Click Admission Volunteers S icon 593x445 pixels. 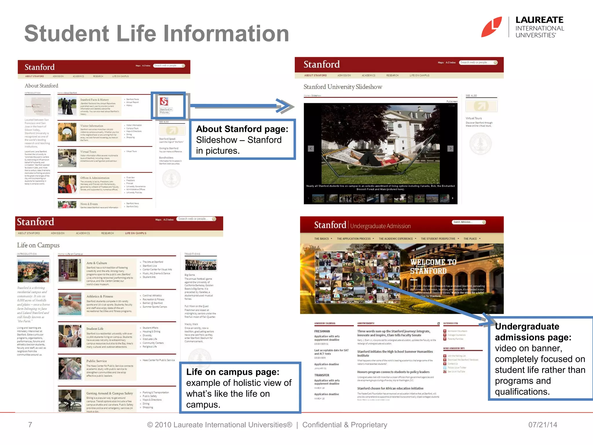click(x=445, y=331)
